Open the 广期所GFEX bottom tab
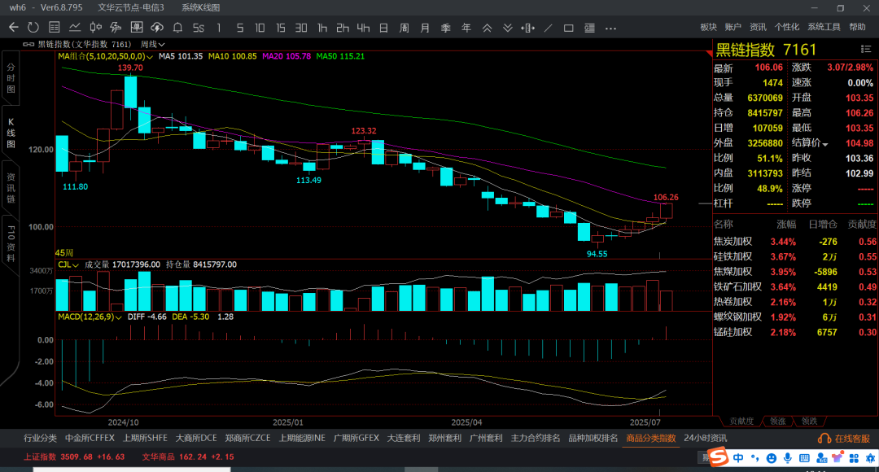 click(356, 438)
